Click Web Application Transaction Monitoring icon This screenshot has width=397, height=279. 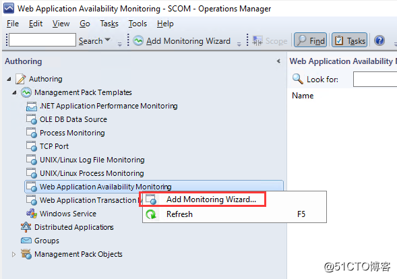coord(32,200)
